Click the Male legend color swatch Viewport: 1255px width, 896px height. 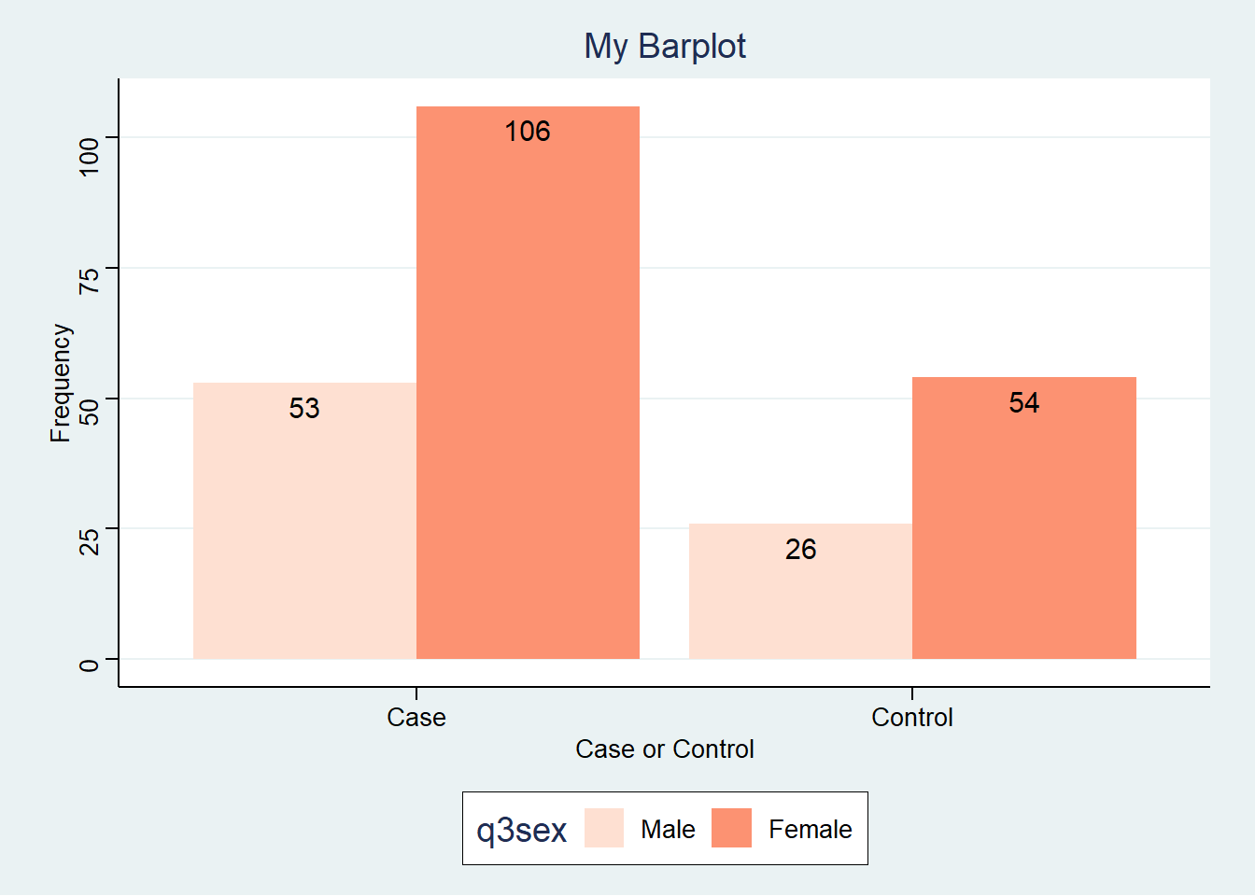point(604,828)
